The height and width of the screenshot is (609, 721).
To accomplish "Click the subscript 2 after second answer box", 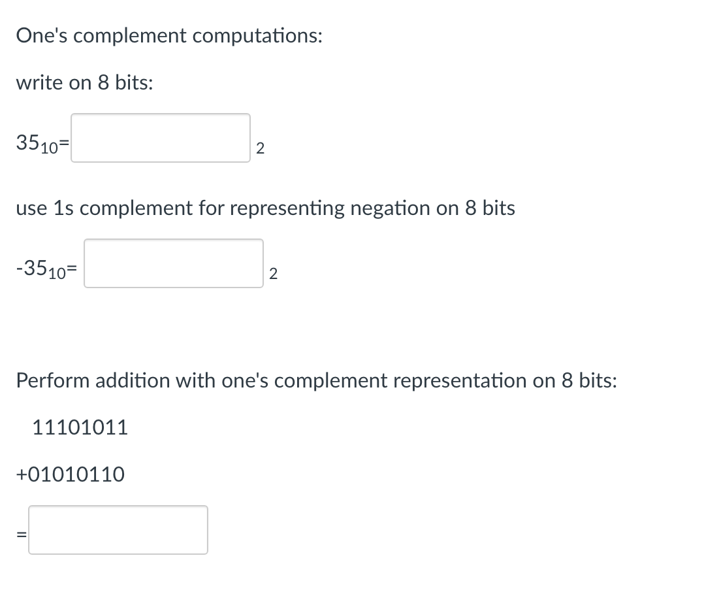I will tap(274, 274).
